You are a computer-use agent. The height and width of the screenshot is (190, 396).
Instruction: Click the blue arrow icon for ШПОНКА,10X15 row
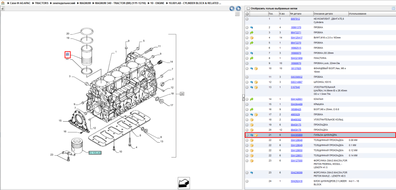[x=251, y=82]
